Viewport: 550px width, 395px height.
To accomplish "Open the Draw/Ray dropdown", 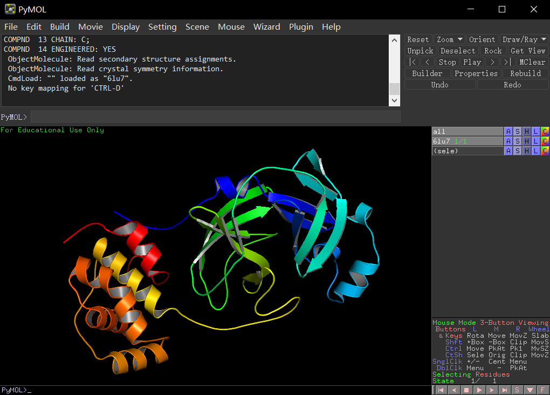I will click(524, 39).
